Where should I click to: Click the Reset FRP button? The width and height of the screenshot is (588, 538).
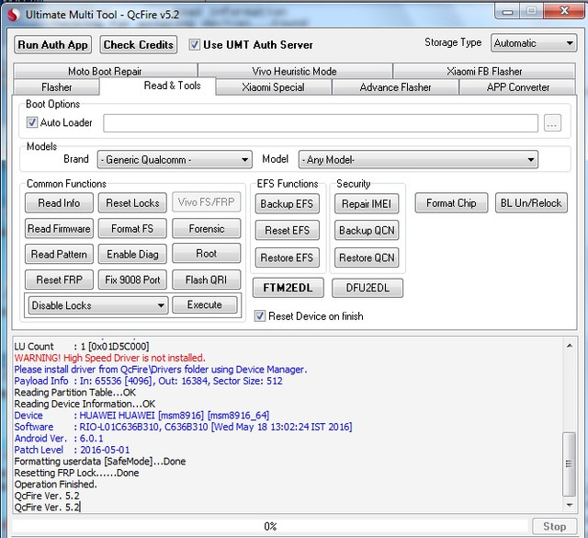pyautogui.click(x=59, y=280)
